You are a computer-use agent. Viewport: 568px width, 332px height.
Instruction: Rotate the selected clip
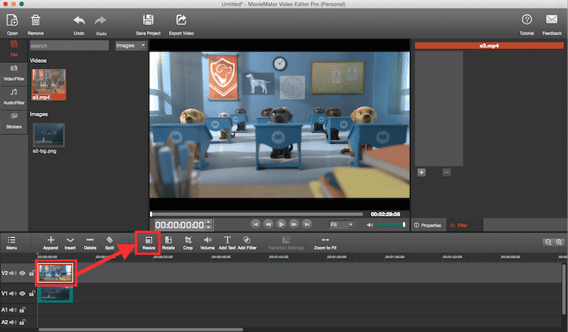point(168,240)
